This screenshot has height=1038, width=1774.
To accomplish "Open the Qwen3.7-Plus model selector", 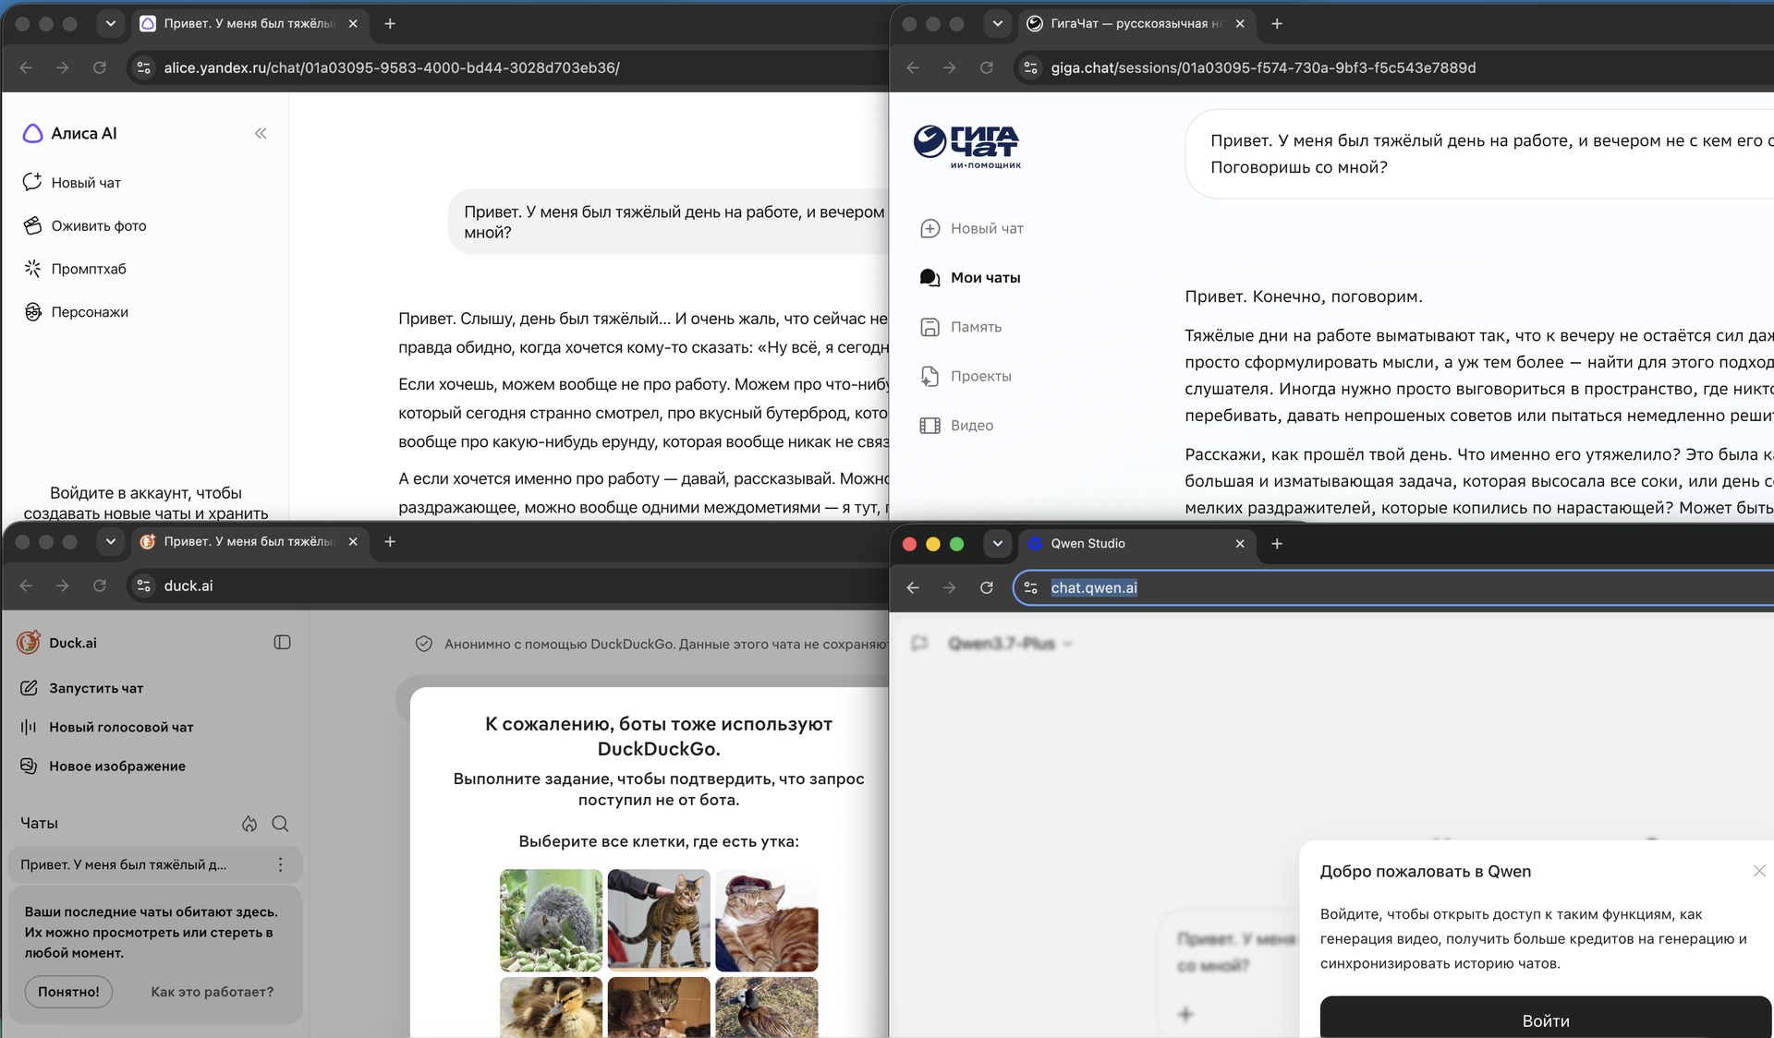I will pos(1009,644).
